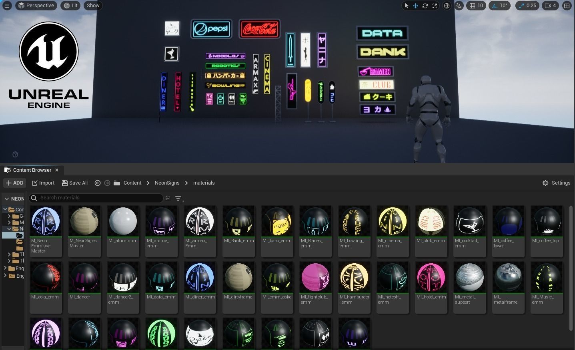
Task: Select MI_coffee_top material instance
Action: pyautogui.click(x=547, y=231)
